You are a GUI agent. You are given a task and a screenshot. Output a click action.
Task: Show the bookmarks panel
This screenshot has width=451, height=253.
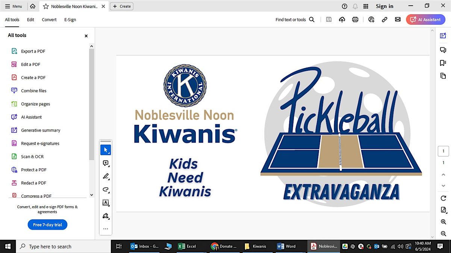pyautogui.click(x=443, y=63)
